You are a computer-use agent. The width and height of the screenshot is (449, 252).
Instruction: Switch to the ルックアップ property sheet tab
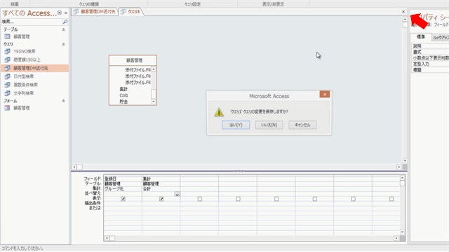click(441, 37)
